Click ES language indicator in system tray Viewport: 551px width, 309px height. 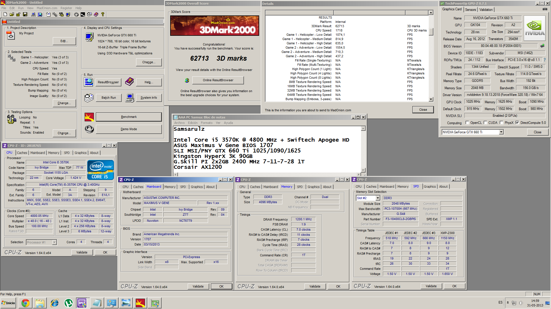[x=500, y=303]
